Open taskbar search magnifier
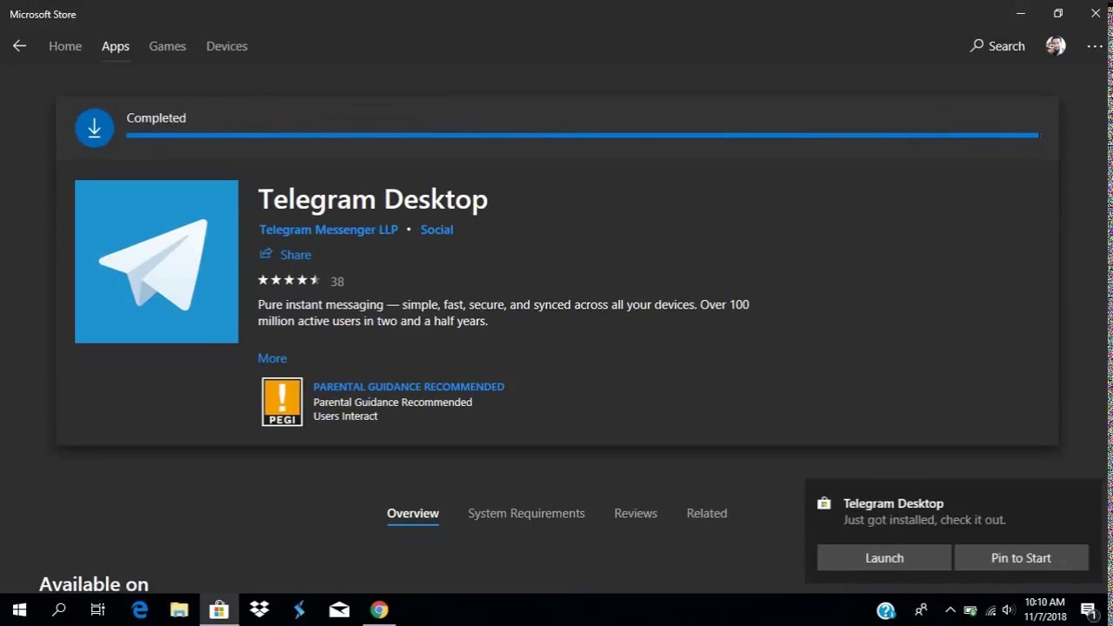The width and height of the screenshot is (1113, 626). click(x=59, y=610)
